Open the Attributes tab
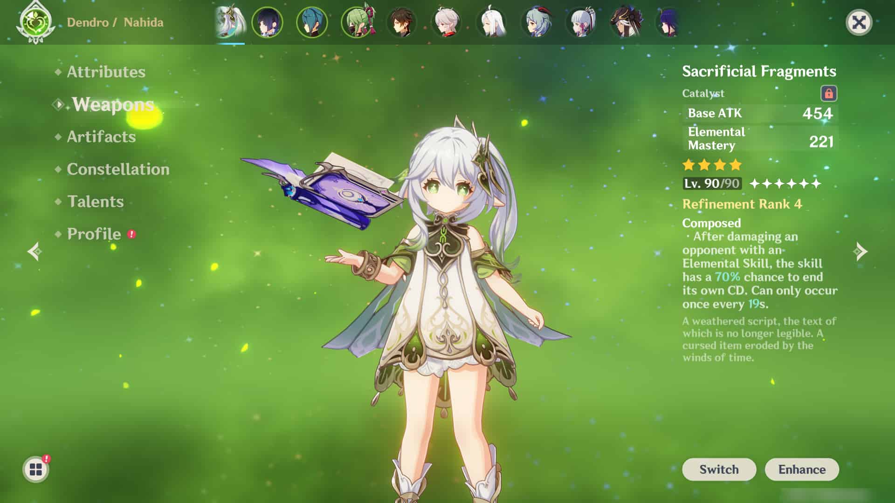Viewport: 895px width, 503px height. click(x=106, y=72)
